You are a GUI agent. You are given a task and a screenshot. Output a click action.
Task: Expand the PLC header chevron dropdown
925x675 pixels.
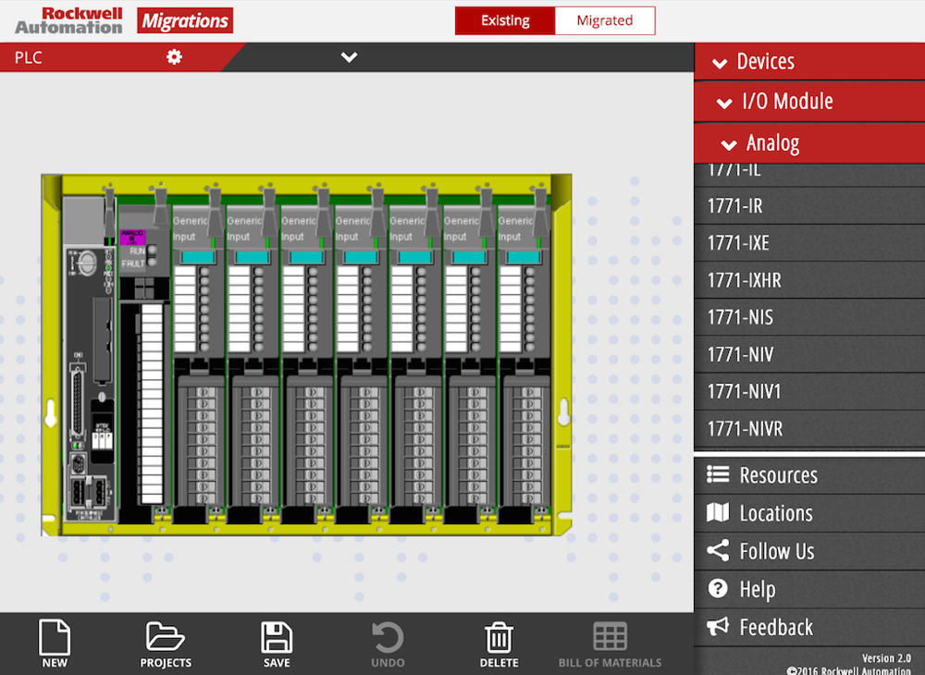click(x=349, y=57)
